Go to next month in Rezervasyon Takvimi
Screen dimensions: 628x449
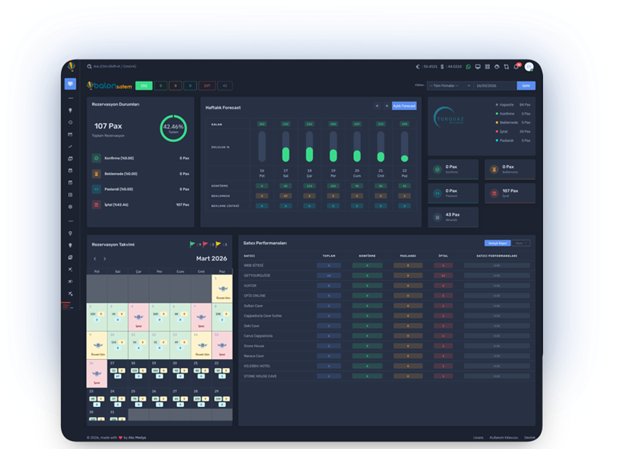coord(104,259)
